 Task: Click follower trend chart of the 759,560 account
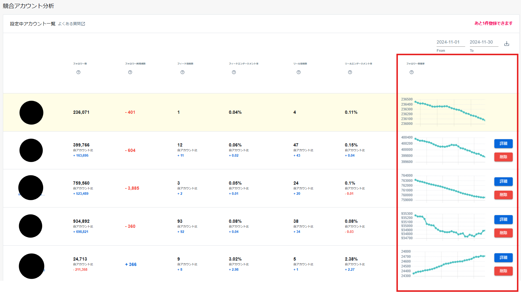tap(449, 188)
